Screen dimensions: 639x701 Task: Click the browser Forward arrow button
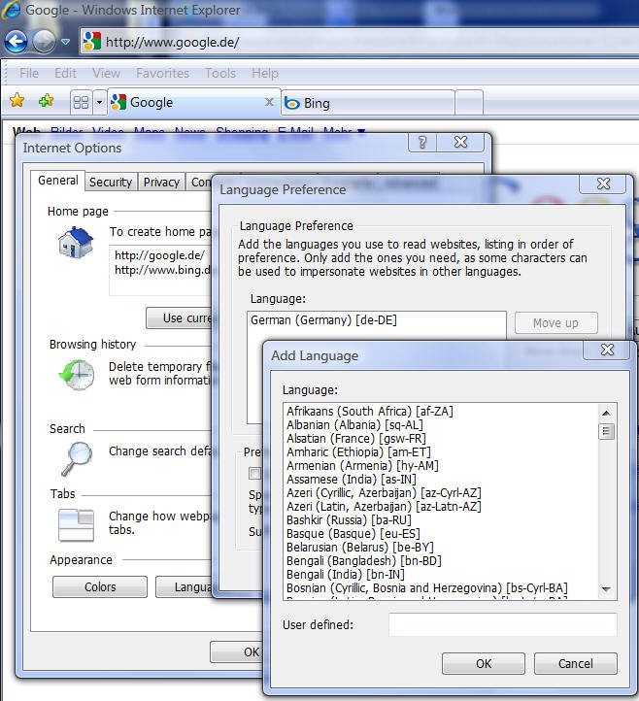[45, 42]
